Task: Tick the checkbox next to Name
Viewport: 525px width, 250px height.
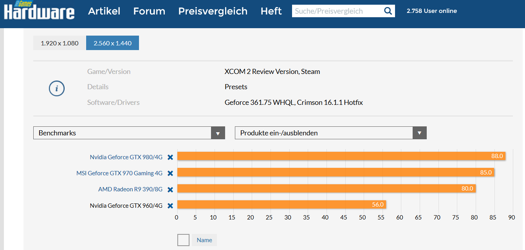Action: (183, 240)
